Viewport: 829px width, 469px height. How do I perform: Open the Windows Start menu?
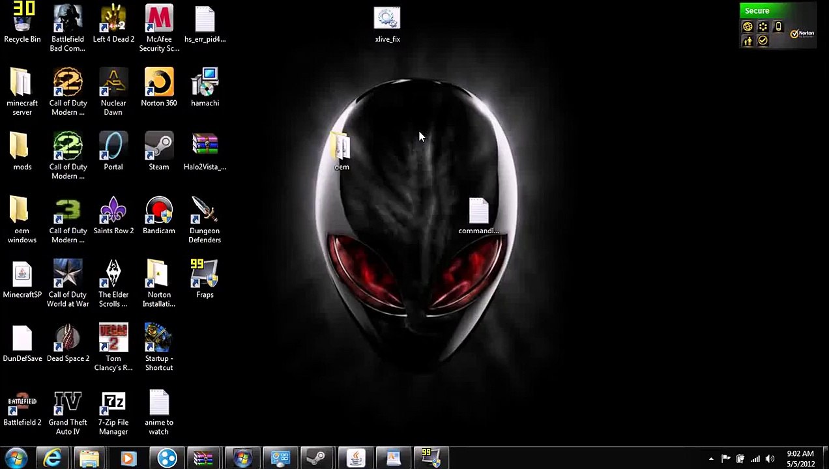point(16,459)
